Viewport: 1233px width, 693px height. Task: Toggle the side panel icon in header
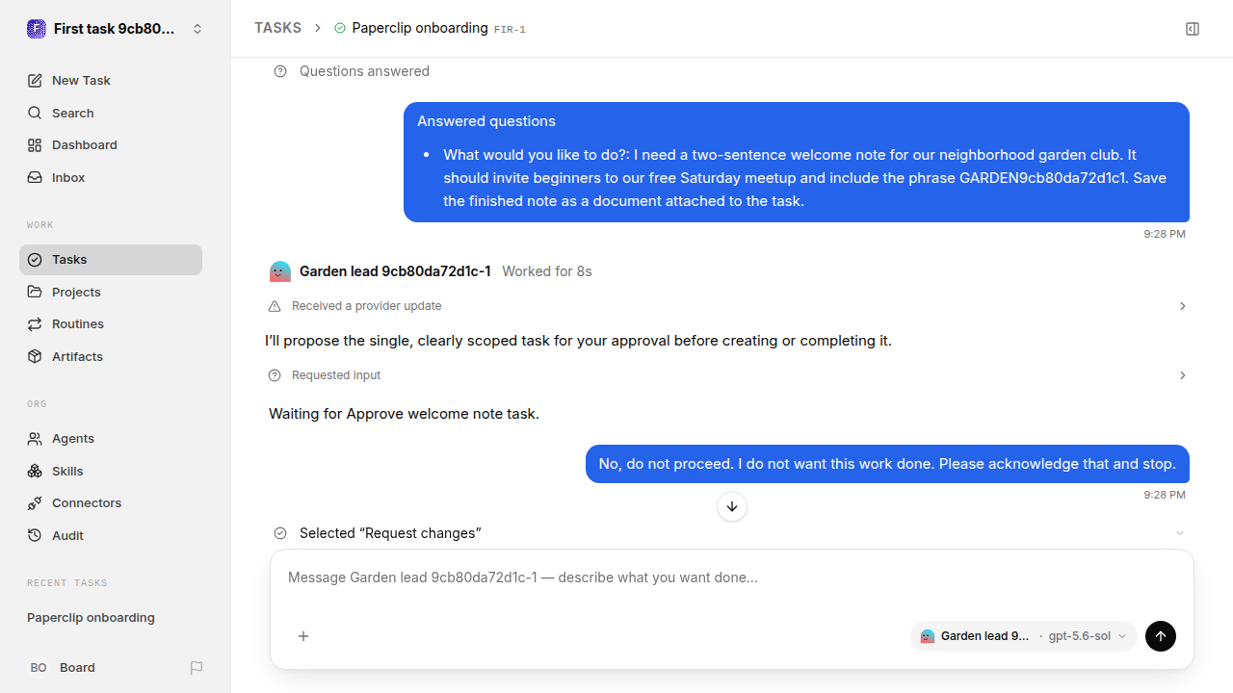click(x=1193, y=29)
